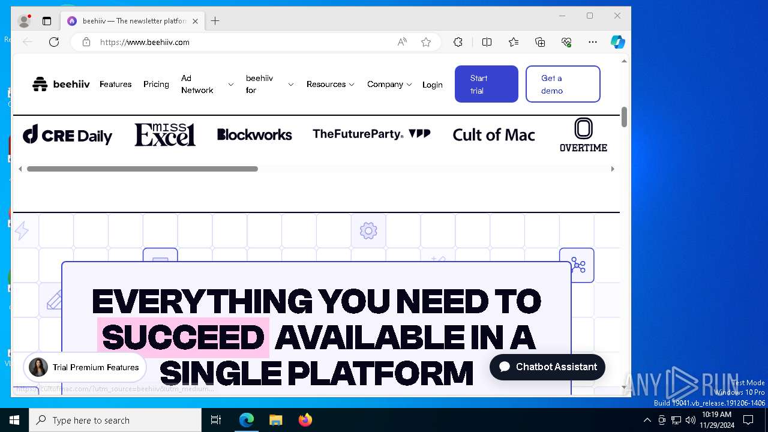Open the Windows Start menu
The height and width of the screenshot is (432, 768).
click(14, 420)
